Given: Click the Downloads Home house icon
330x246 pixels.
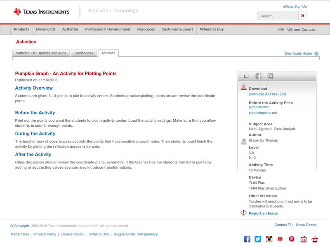Looking at the screenshot, I should (316, 53).
